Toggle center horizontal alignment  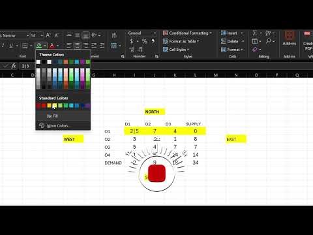[x=77, y=46]
